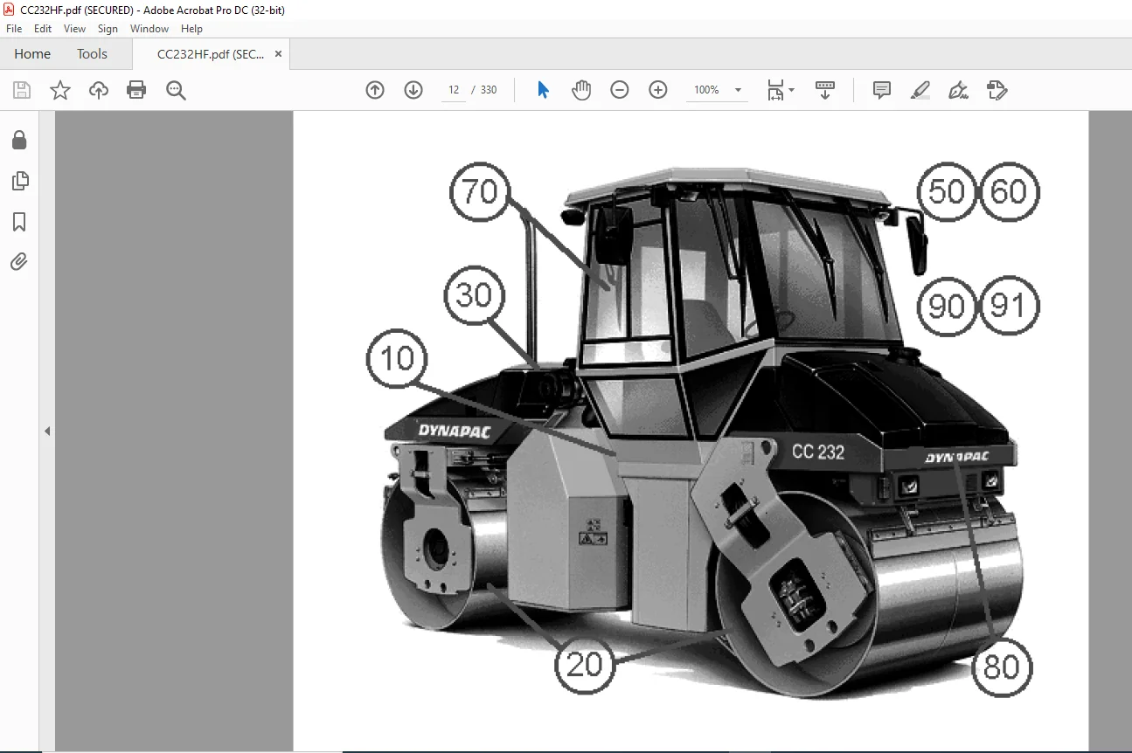Open the Bookmarks side panel
1132x753 pixels.
click(x=19, y=222)
